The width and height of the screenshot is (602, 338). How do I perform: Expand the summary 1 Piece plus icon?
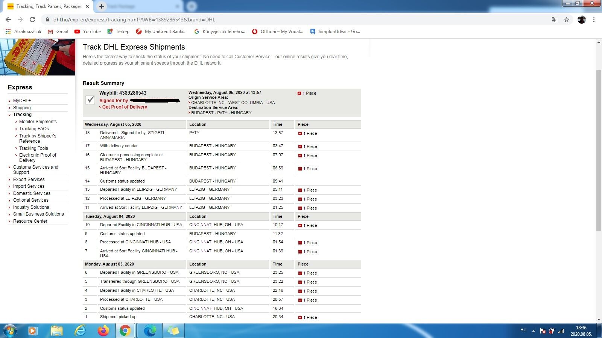299,93
